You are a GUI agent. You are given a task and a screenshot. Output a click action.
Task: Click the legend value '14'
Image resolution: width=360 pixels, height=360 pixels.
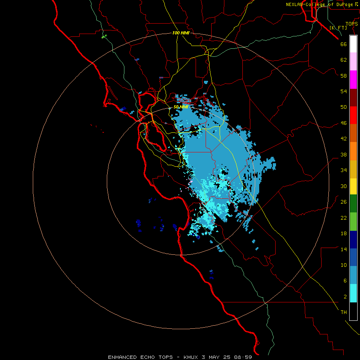(344, 249)
